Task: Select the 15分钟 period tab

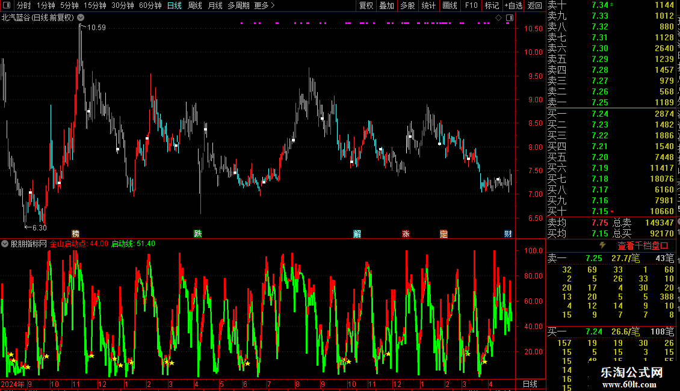Action: (94, 5)
